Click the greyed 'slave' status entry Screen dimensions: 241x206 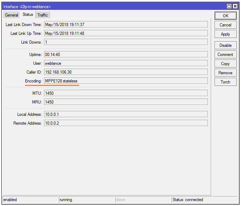pos(143,200)
